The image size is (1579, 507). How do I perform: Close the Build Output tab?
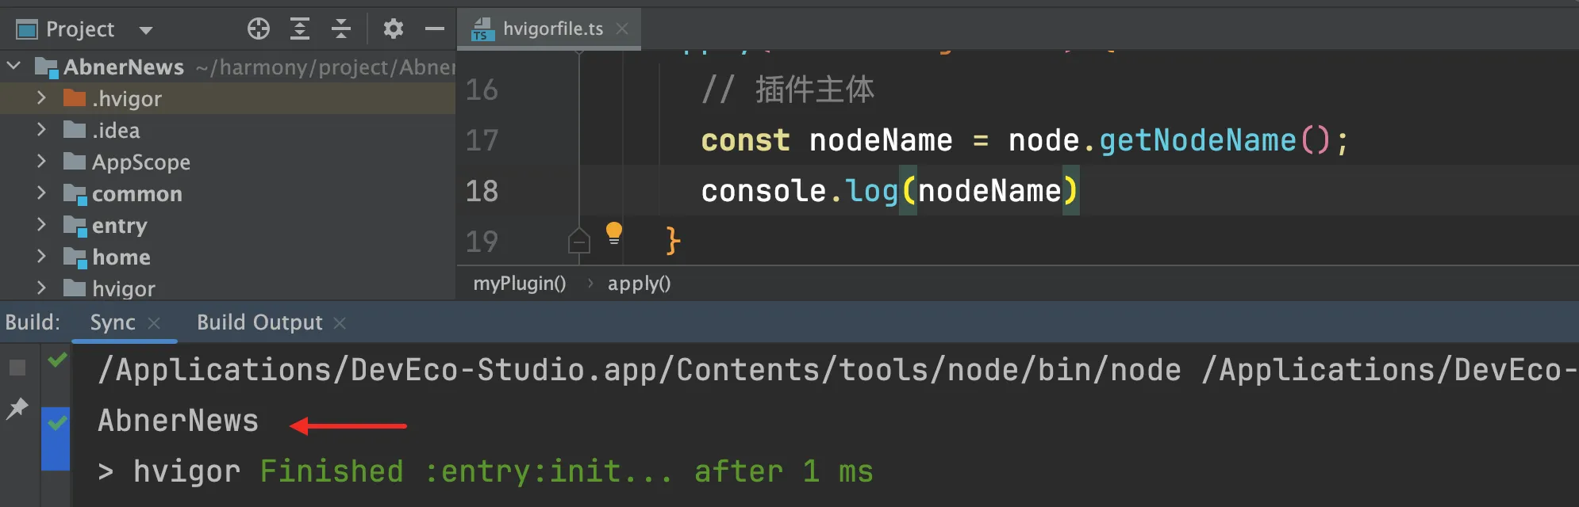point(340,323)
